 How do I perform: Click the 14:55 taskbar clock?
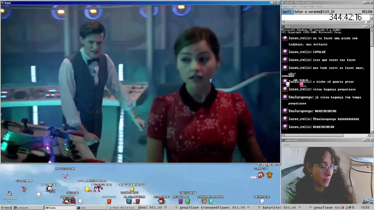point(365,208)
